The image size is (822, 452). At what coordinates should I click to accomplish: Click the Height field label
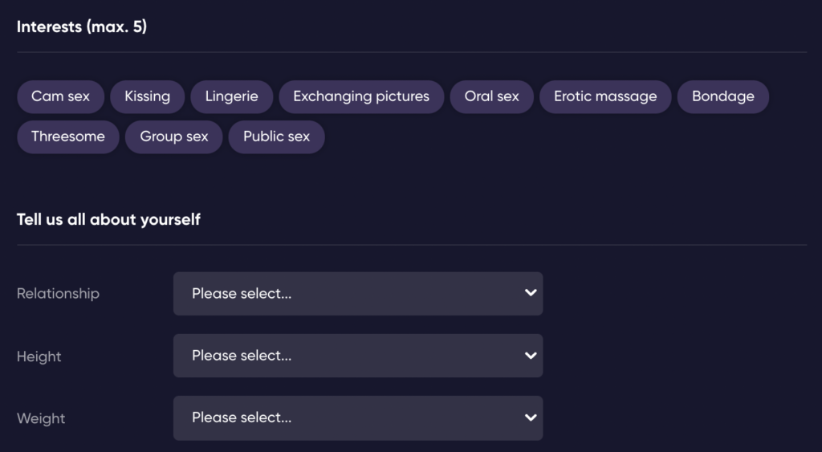[39, 356]
